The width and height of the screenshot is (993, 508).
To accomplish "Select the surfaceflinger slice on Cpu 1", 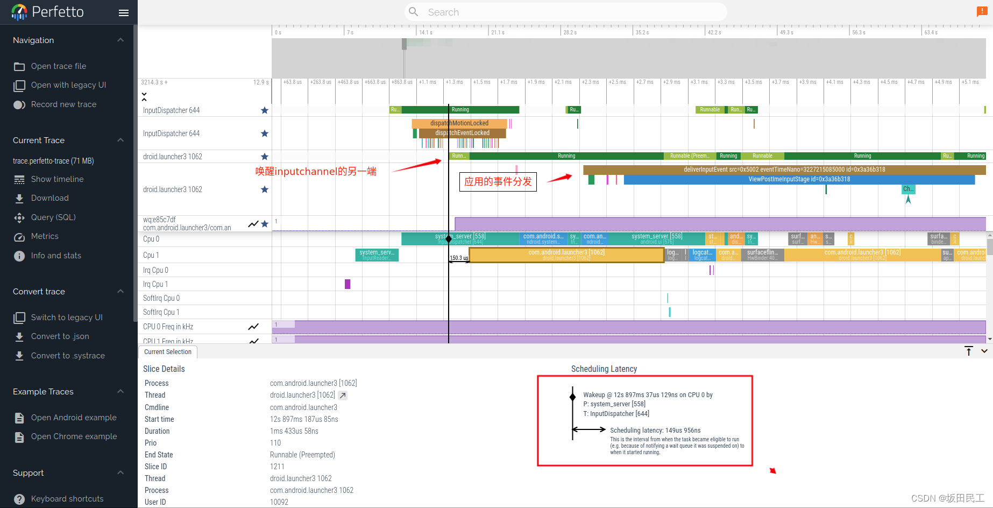I will 763,255.
